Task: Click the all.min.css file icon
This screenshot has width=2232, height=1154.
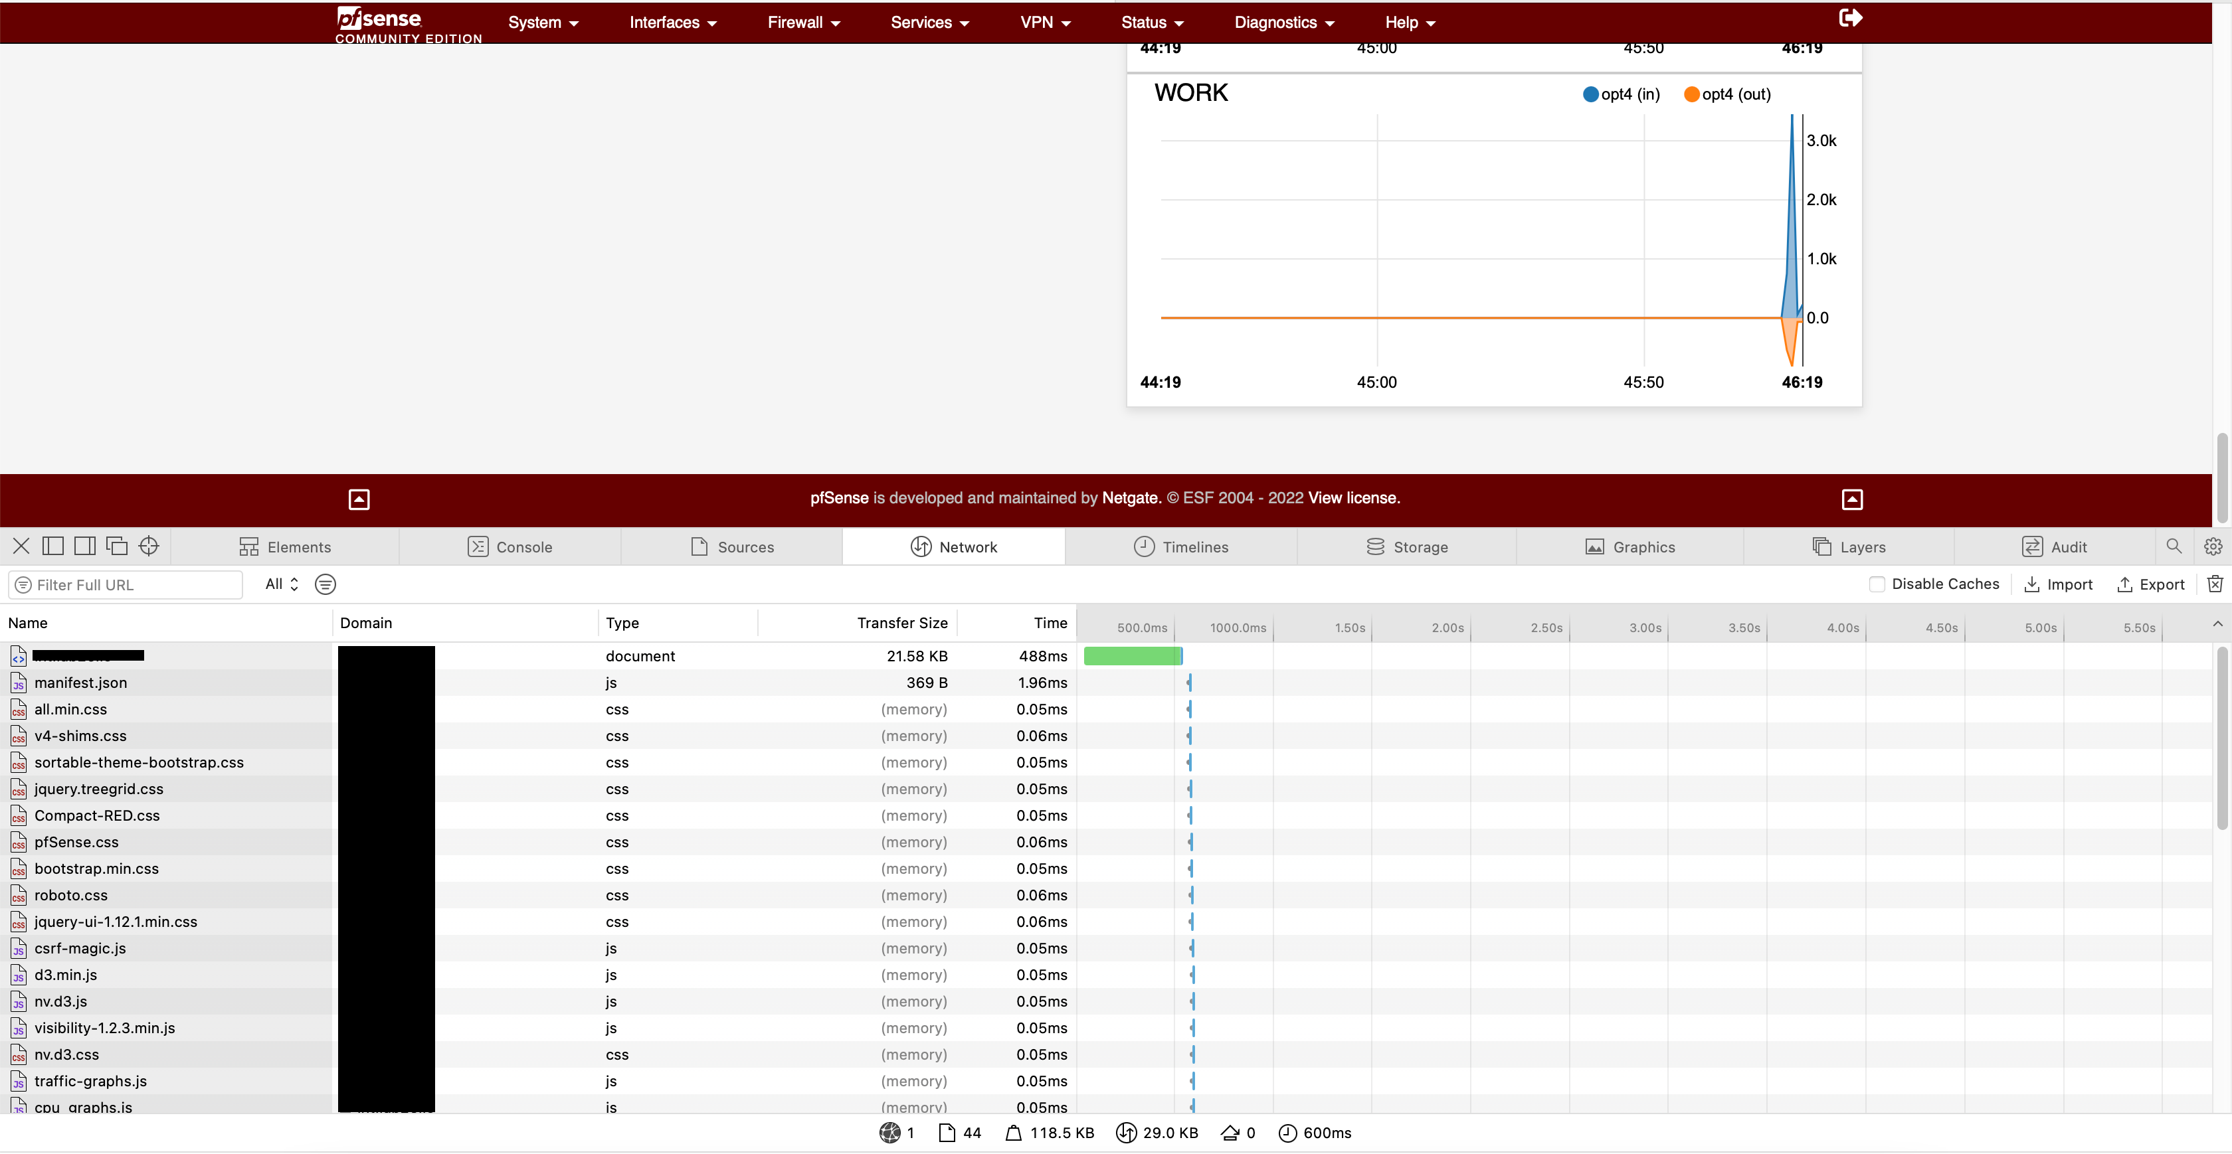Action: click(x=18, y=710)
